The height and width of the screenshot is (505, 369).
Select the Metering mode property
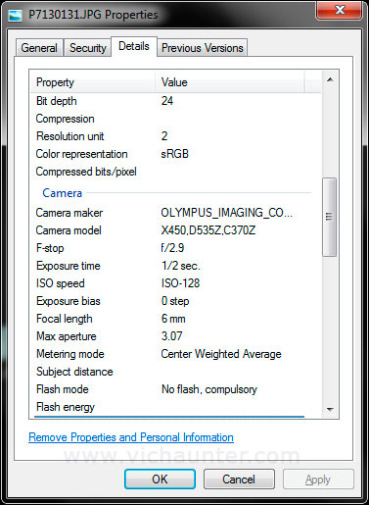coord(70,354)
